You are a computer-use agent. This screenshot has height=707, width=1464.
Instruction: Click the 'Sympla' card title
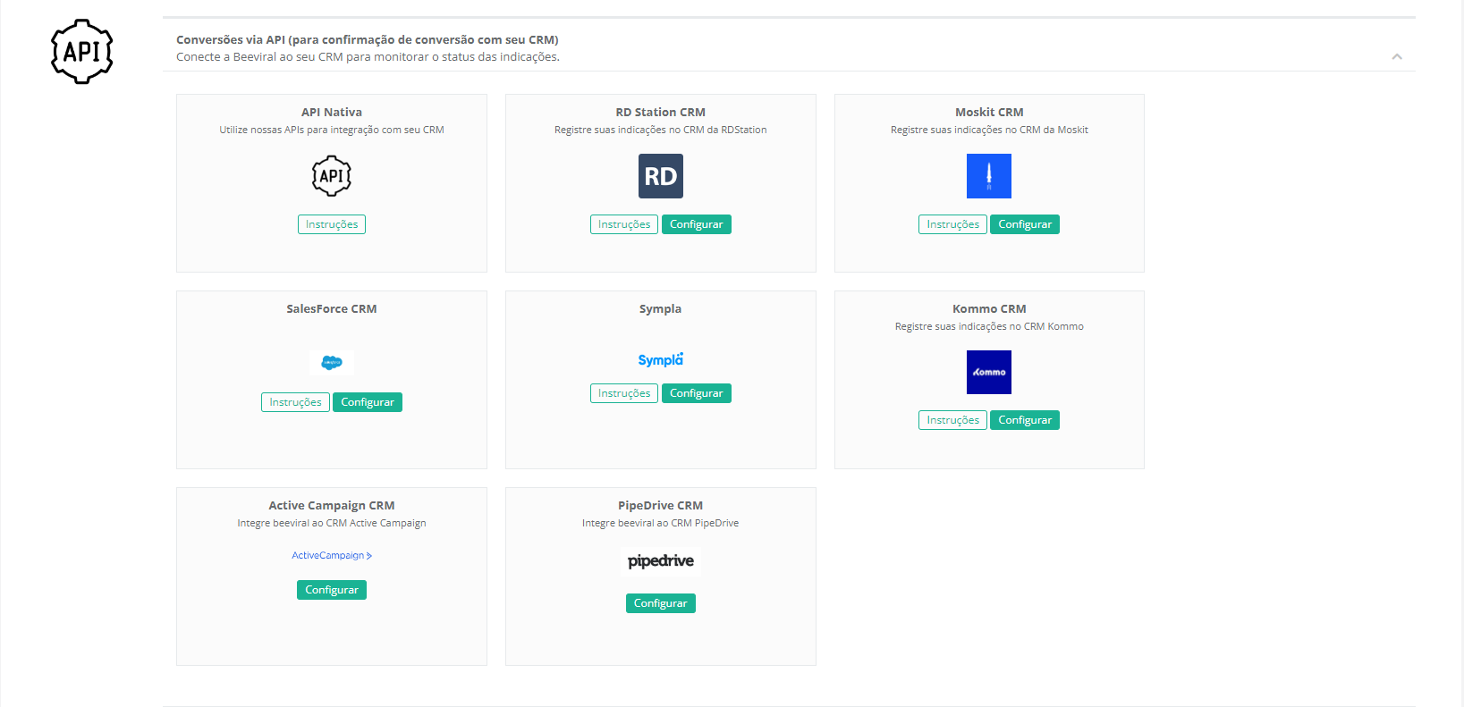coord(661,308)
